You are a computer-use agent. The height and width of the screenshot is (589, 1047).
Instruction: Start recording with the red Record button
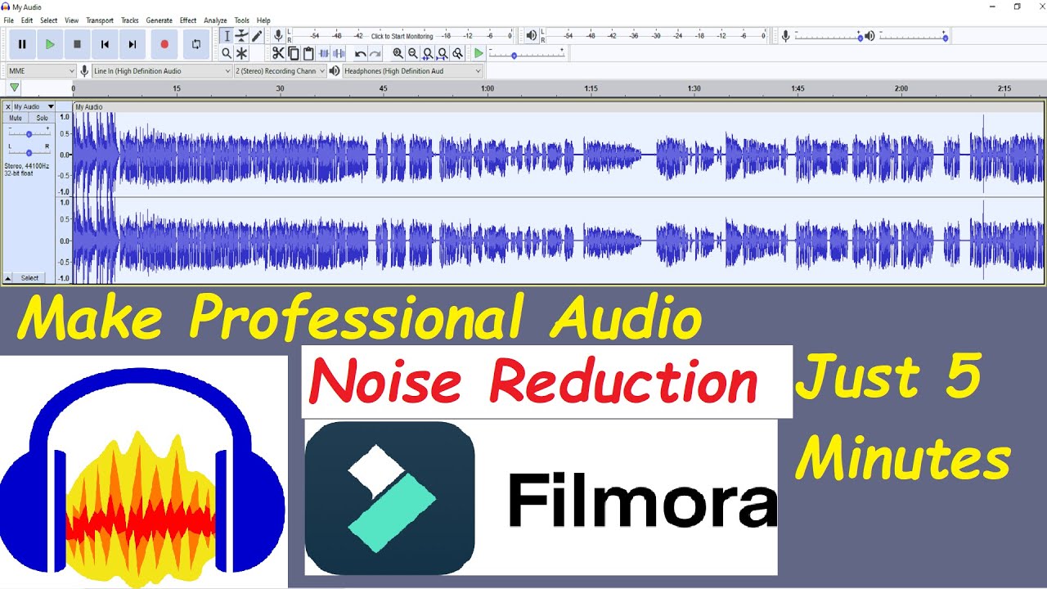coord(164,44)
